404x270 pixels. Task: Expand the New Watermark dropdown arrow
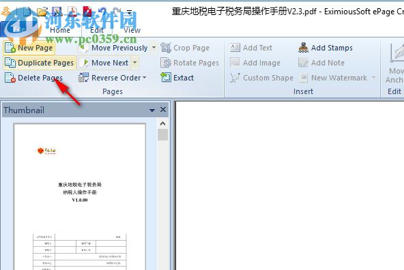tap(373, 78)
